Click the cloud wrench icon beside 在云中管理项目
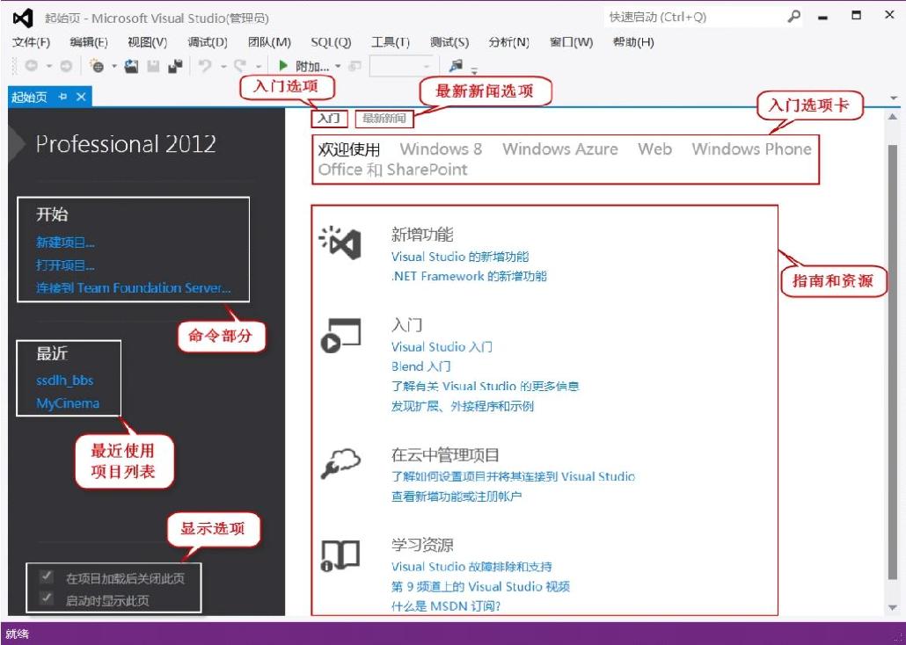This screenshot has width=906, height=645. click(x=340, y=464)
